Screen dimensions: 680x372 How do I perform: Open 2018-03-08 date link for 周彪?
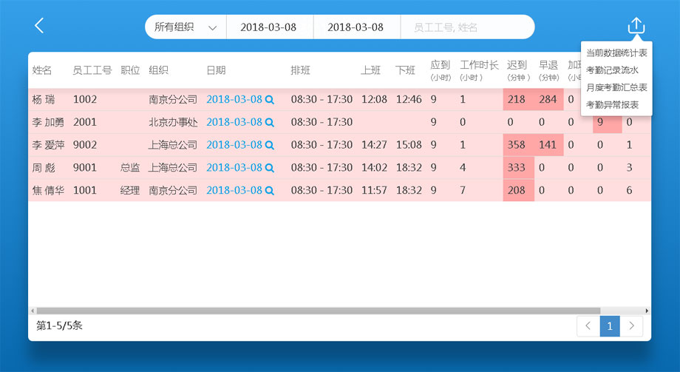234,169
